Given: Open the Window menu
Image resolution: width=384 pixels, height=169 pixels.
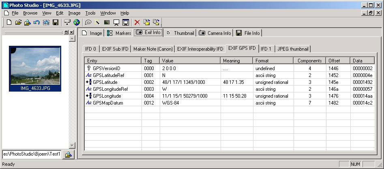Looking at the screenshot, I should tap(108, 13).
